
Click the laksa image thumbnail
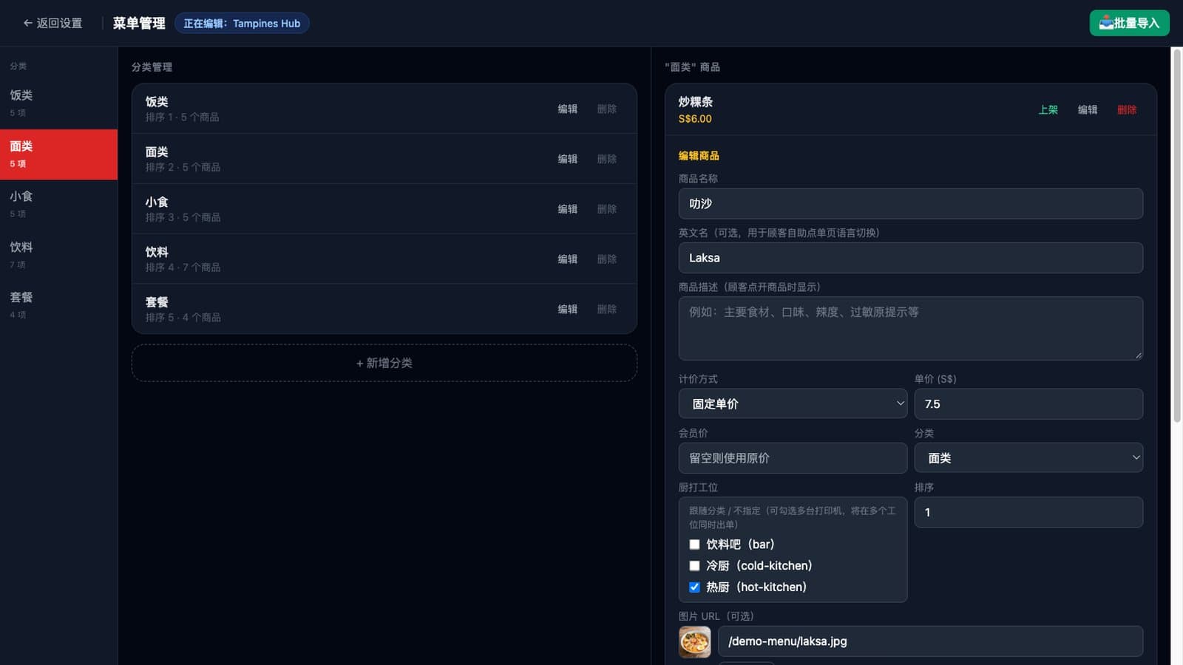coord(695,641)
